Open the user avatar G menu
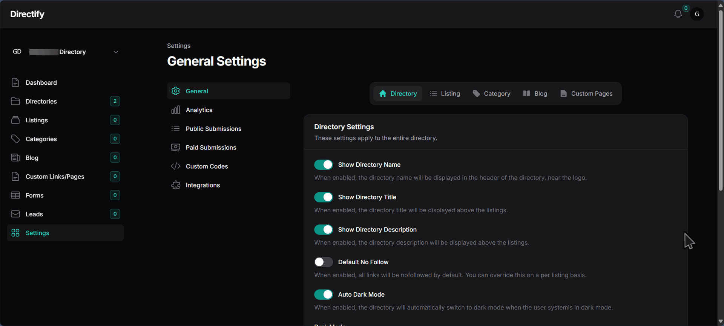 [696, 14]
